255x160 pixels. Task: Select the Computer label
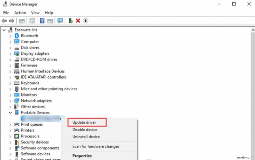pyautogui.click(x=30, y=42)
